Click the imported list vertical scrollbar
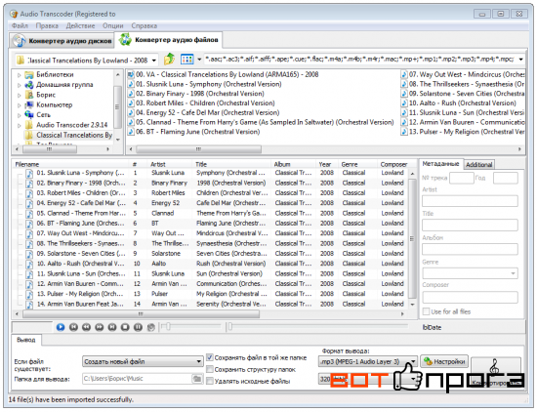The width and height of the screenshot is (537, 412). (412, 239)
